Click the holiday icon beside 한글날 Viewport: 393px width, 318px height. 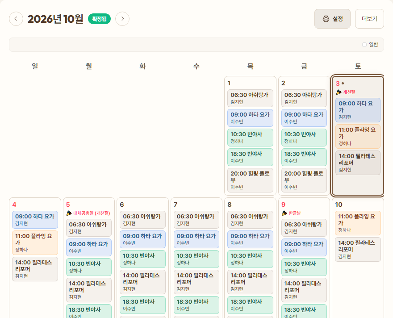[x=284, y=213]
